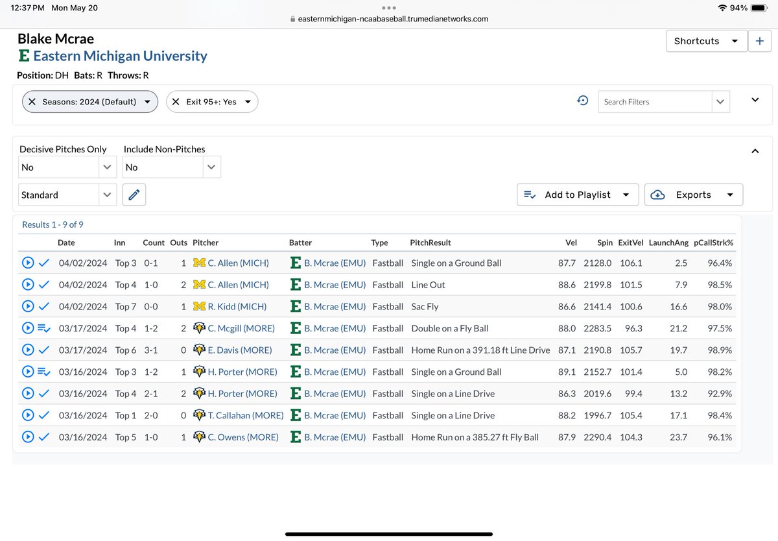Play video for 385.27 ft home run
This screenshot has width=778, height=541.
coord(27,437)
